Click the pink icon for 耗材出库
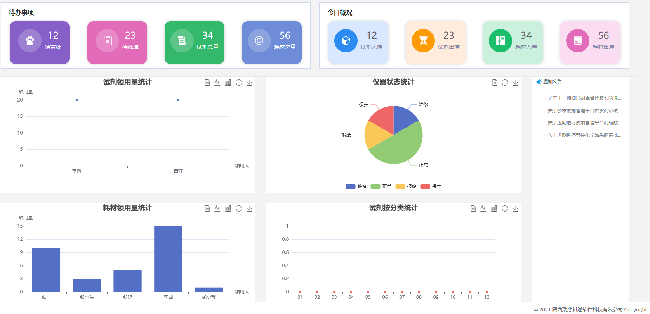The height and width of the screenshot is (314, 650). [x=578, y=41]
